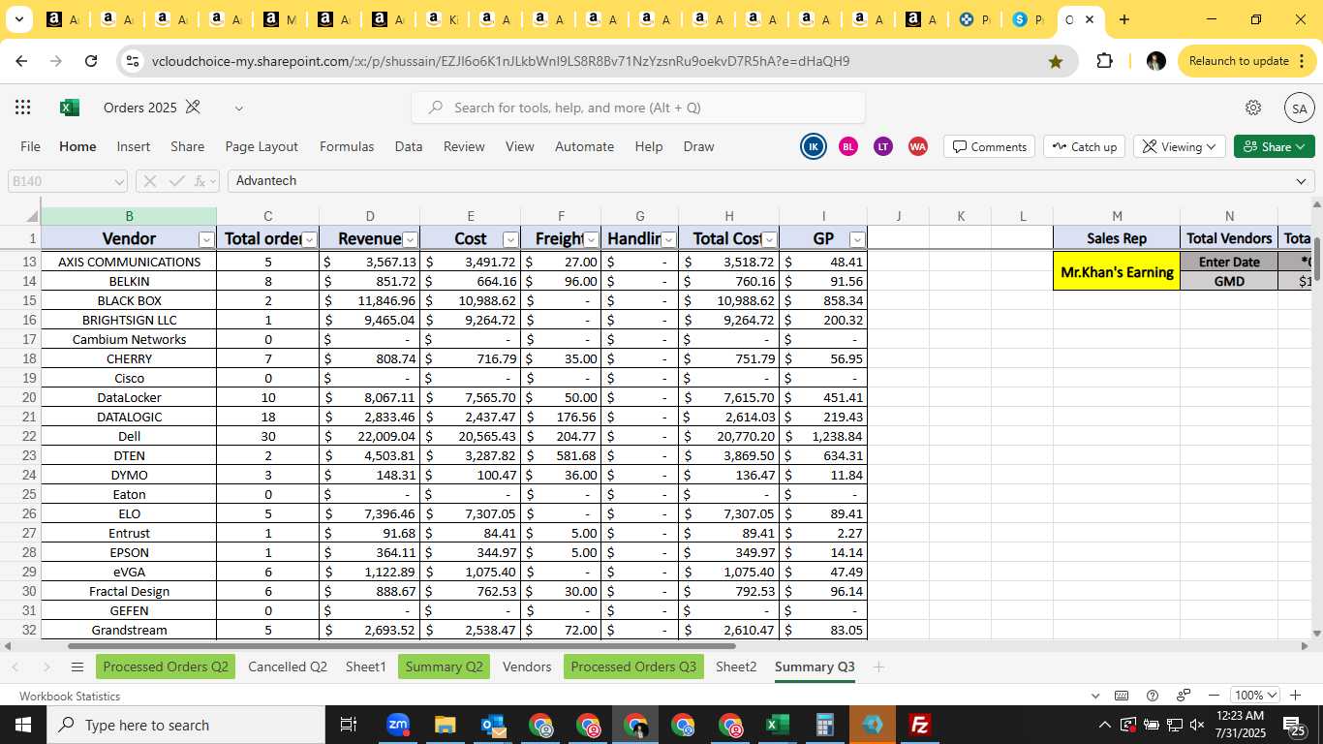Open the Revenue column filter dropdown
1323x744 pixels.
[x=410, y=239]
